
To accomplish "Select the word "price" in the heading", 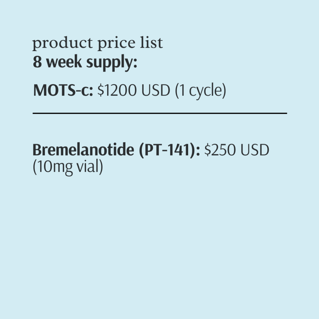I will (x=116, y=44).
